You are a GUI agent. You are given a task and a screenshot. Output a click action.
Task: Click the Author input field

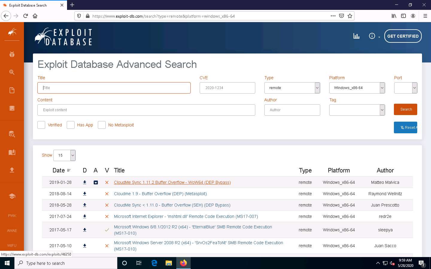[x=292, y=110]
